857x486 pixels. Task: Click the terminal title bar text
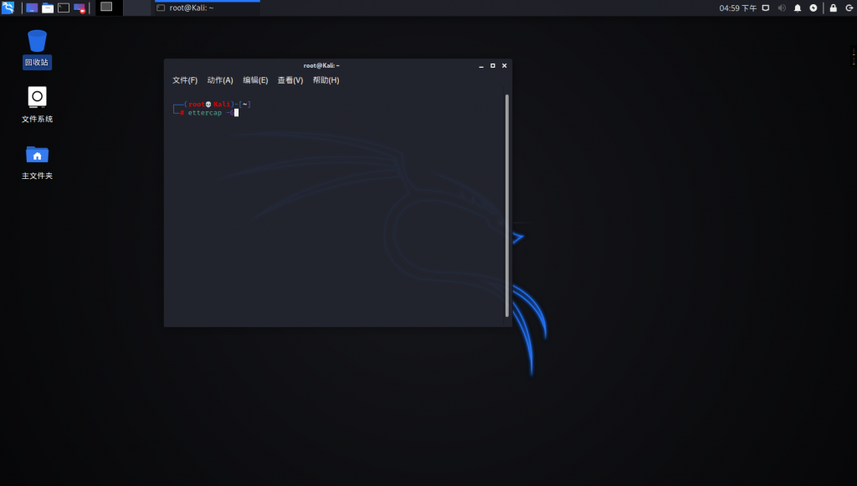point(321,65)
